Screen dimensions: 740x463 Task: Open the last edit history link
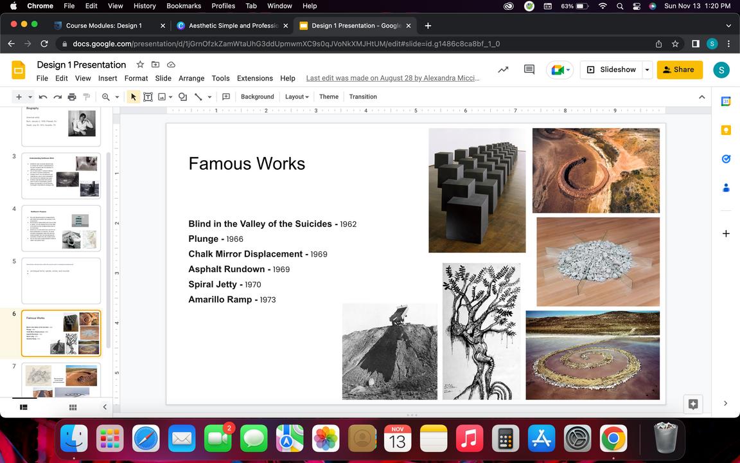(392, 78)
